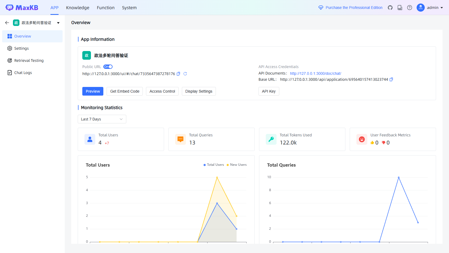449x253 pixels.
Task: Click the User Feedback smiley icon
Action: point(362,139)
